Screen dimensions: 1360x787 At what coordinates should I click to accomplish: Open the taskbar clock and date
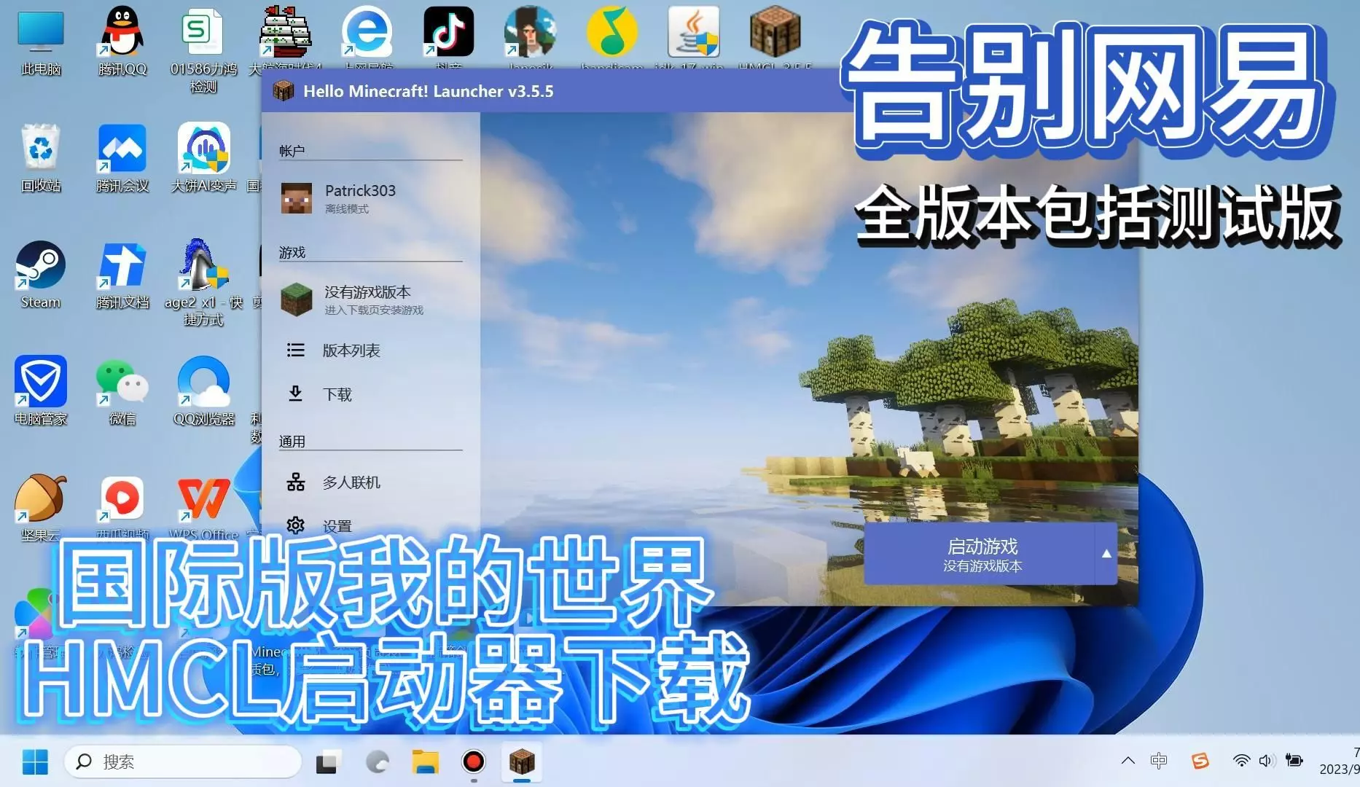pos(1340,761)
